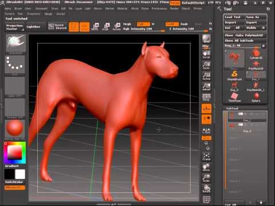Select the pink Plane3D tool thumbnail

234,97
